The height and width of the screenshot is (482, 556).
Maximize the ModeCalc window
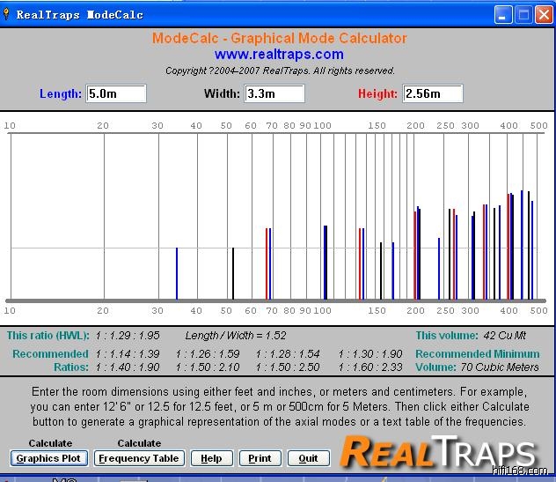[523, 15]
